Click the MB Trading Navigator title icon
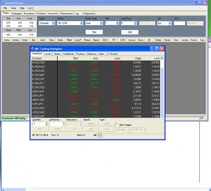Screen dimensions: 211x191 [32, 49]
